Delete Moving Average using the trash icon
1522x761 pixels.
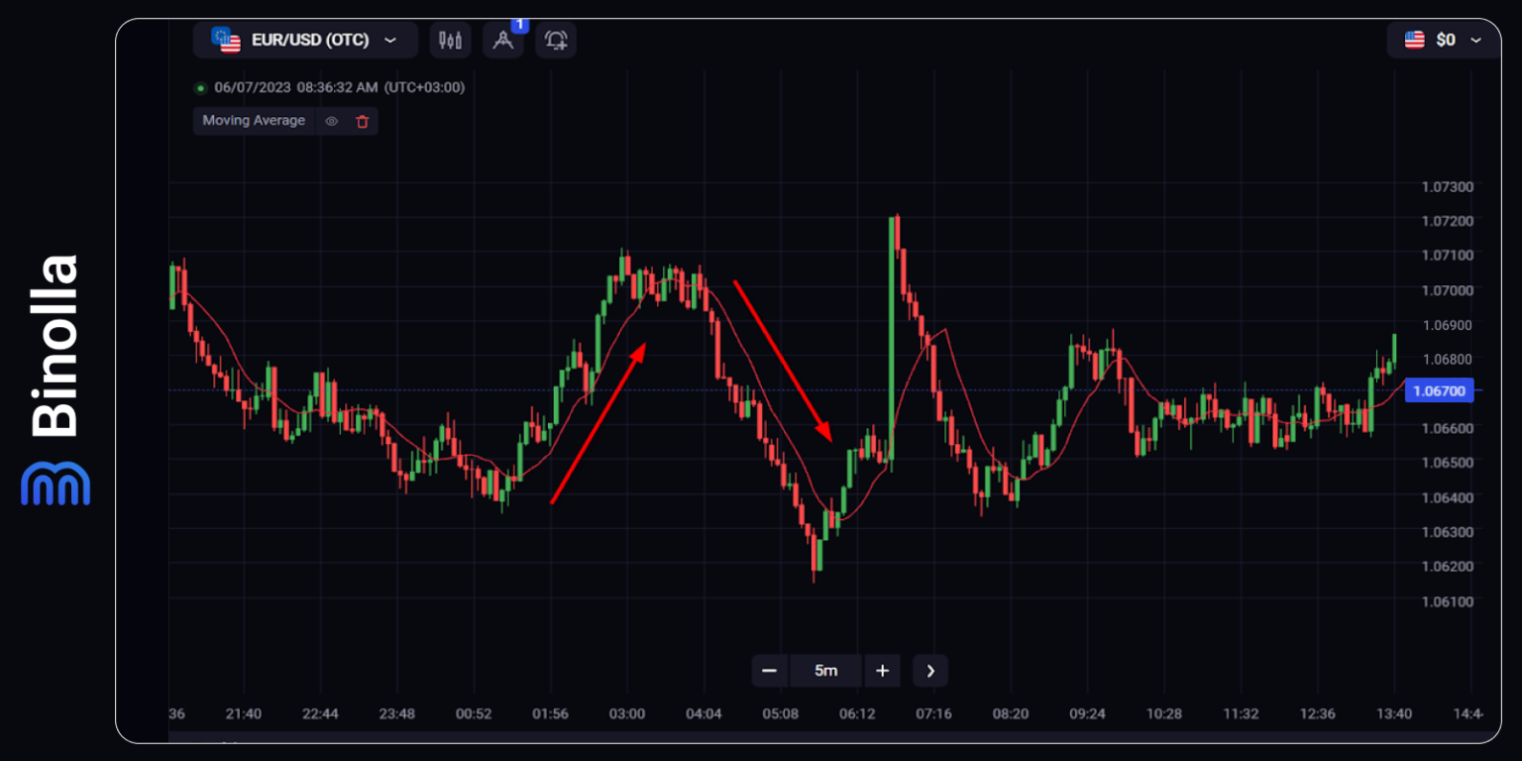361,121
